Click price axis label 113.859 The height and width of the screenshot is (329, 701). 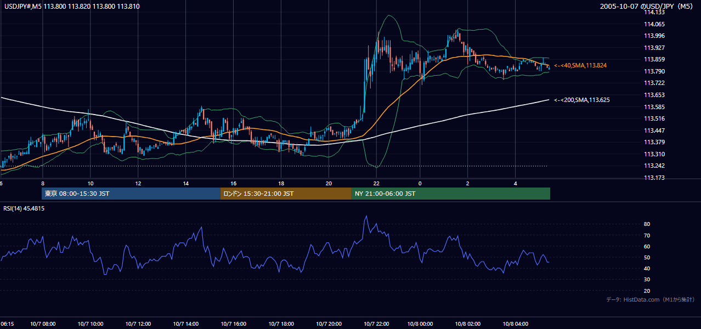click(654, 60)
